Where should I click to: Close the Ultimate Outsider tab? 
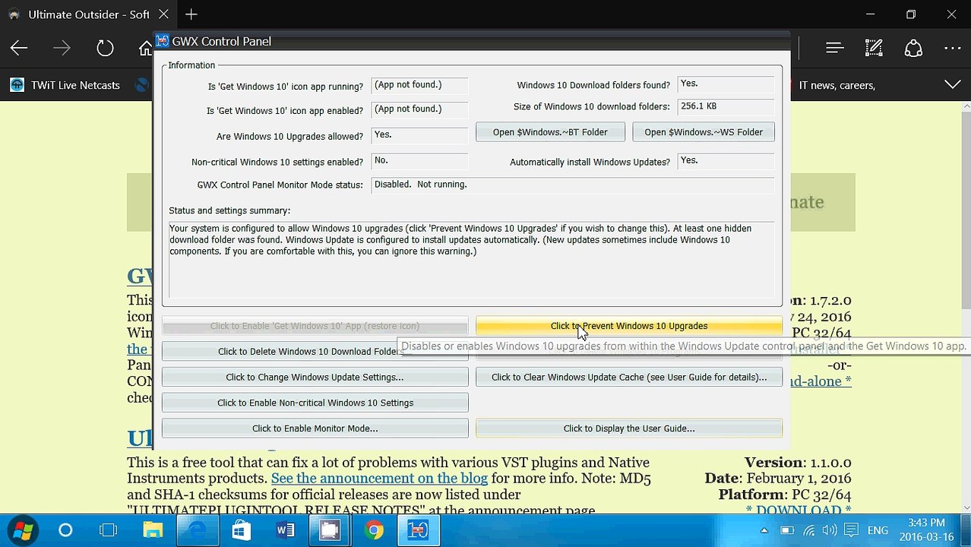click(x=164, y=14)
